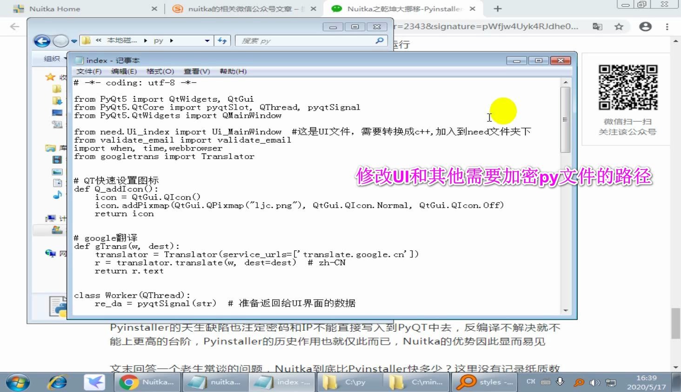Click the WeChat QR code image
The width and height of the screenshot is (681, 392).
(628, 87)
